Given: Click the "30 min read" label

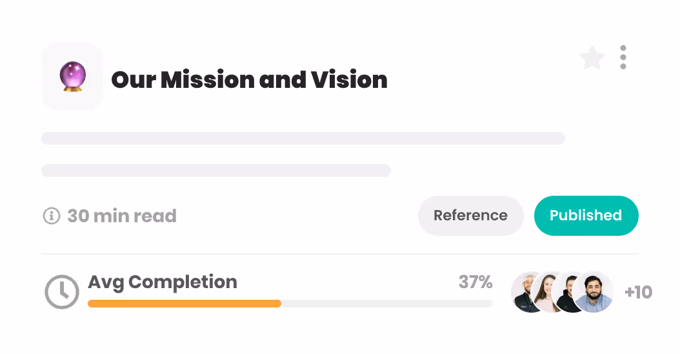Looking at the screenshot, I should tap(122, 216).
